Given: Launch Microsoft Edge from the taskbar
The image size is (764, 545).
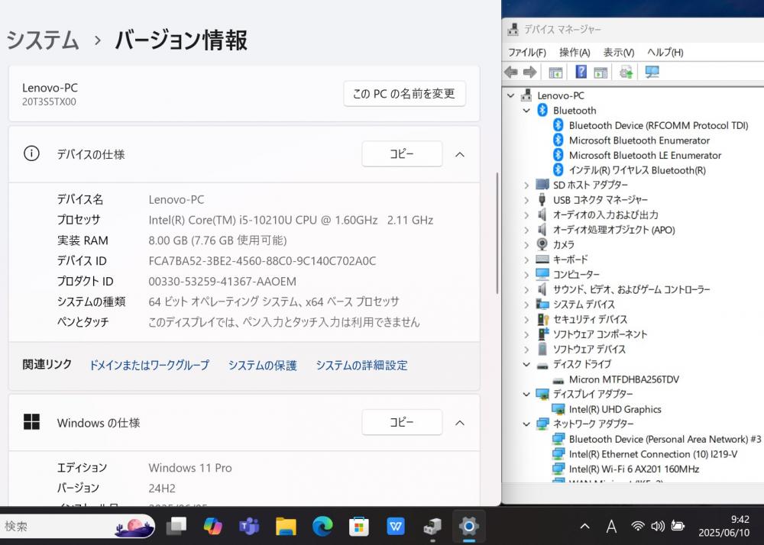Looking at the screenshot, I should pos(322,526).
